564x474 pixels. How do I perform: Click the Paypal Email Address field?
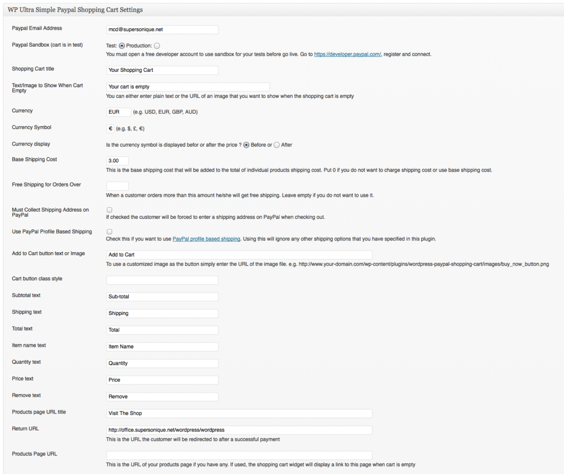pyautogui.click(x=162, y=30)
